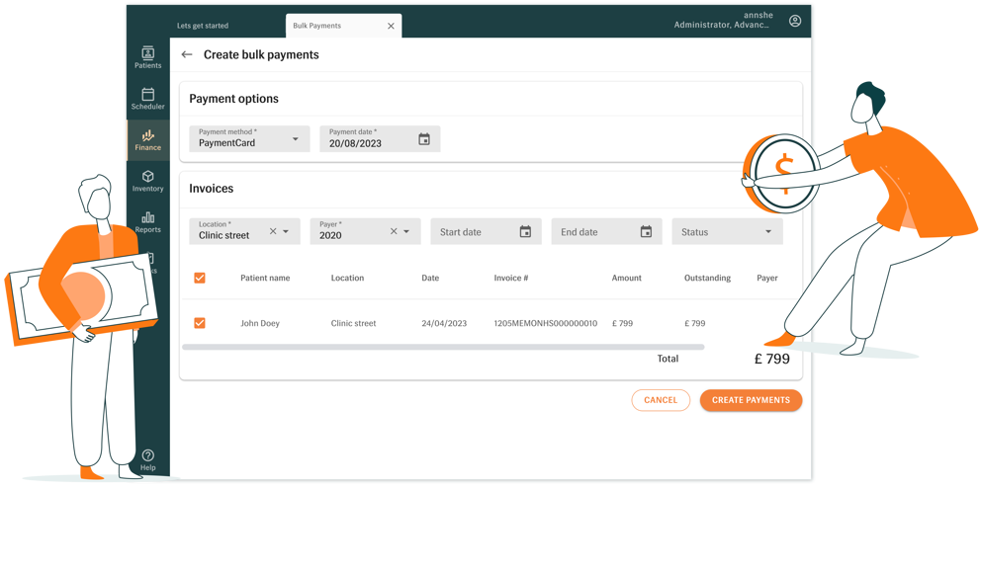
Task: Click the John Doey patient name cell
Action: pos(260,323)
